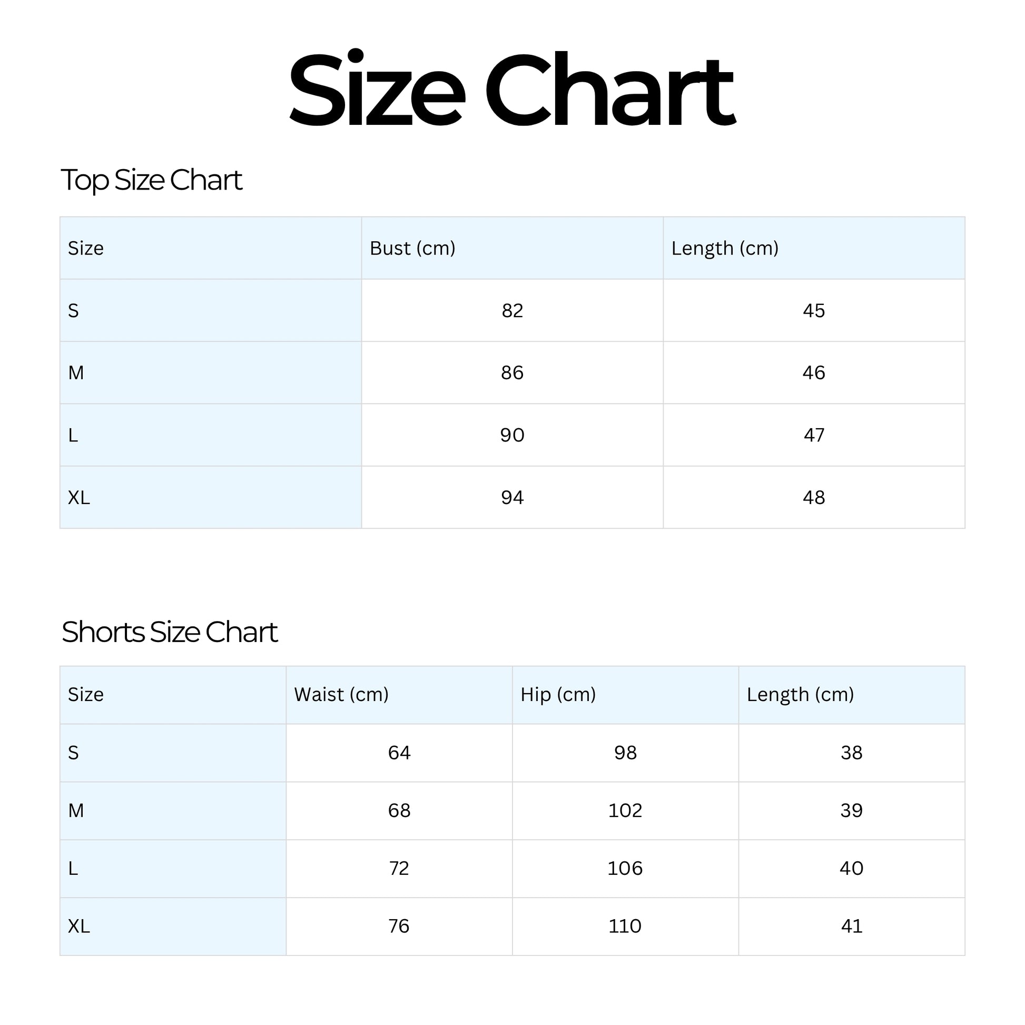
Task: Click shorts length value 38
Action: click(x=852, y=753)
